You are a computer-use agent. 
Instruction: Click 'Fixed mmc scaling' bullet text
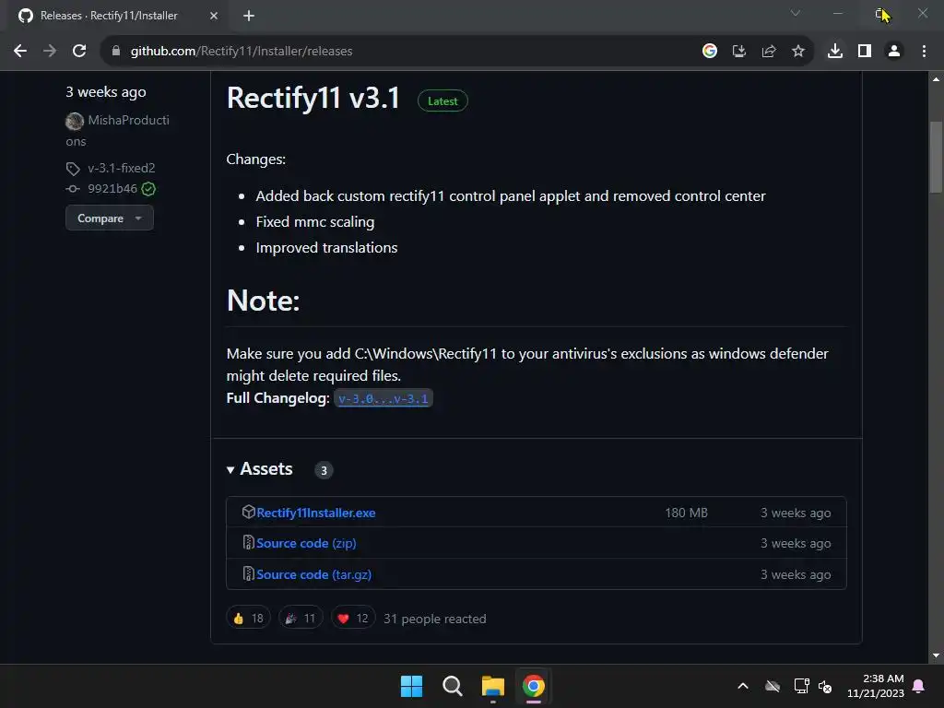[x=315, y=222]
